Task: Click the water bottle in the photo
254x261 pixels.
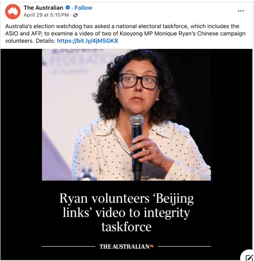Action: [87, 172]
